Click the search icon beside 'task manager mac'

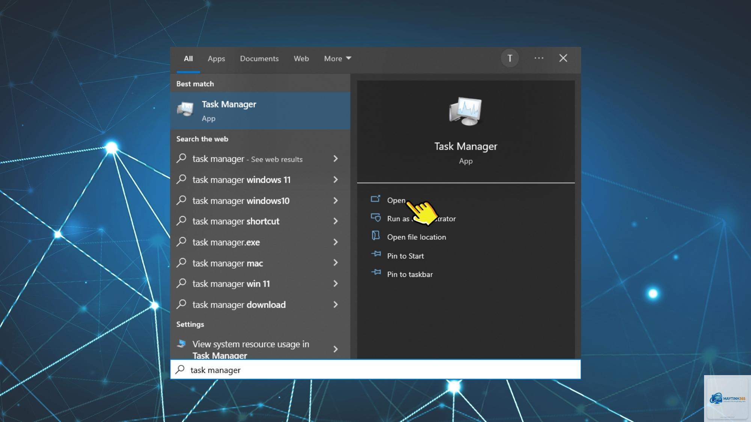point(181,263)
